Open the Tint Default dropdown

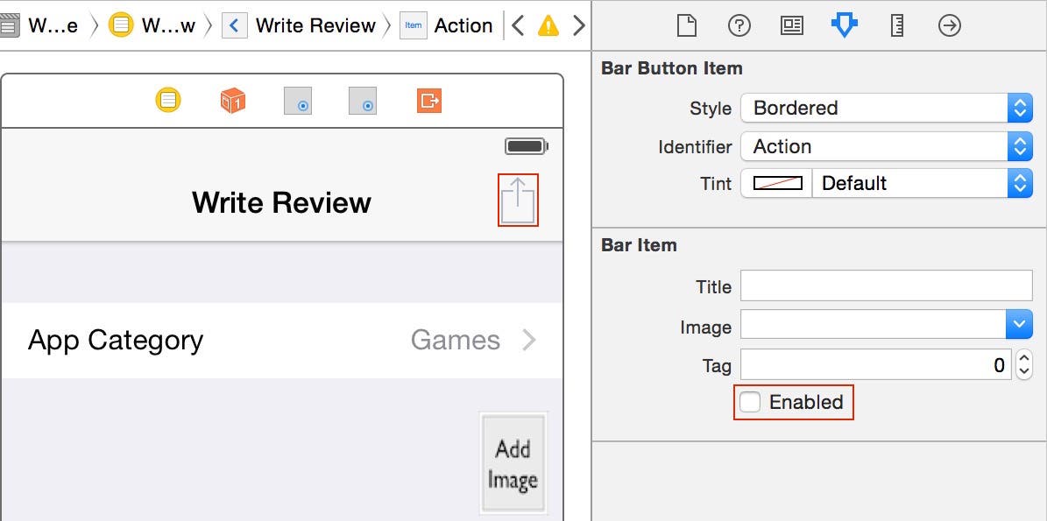pyautogui.click(x=922, y=183)
